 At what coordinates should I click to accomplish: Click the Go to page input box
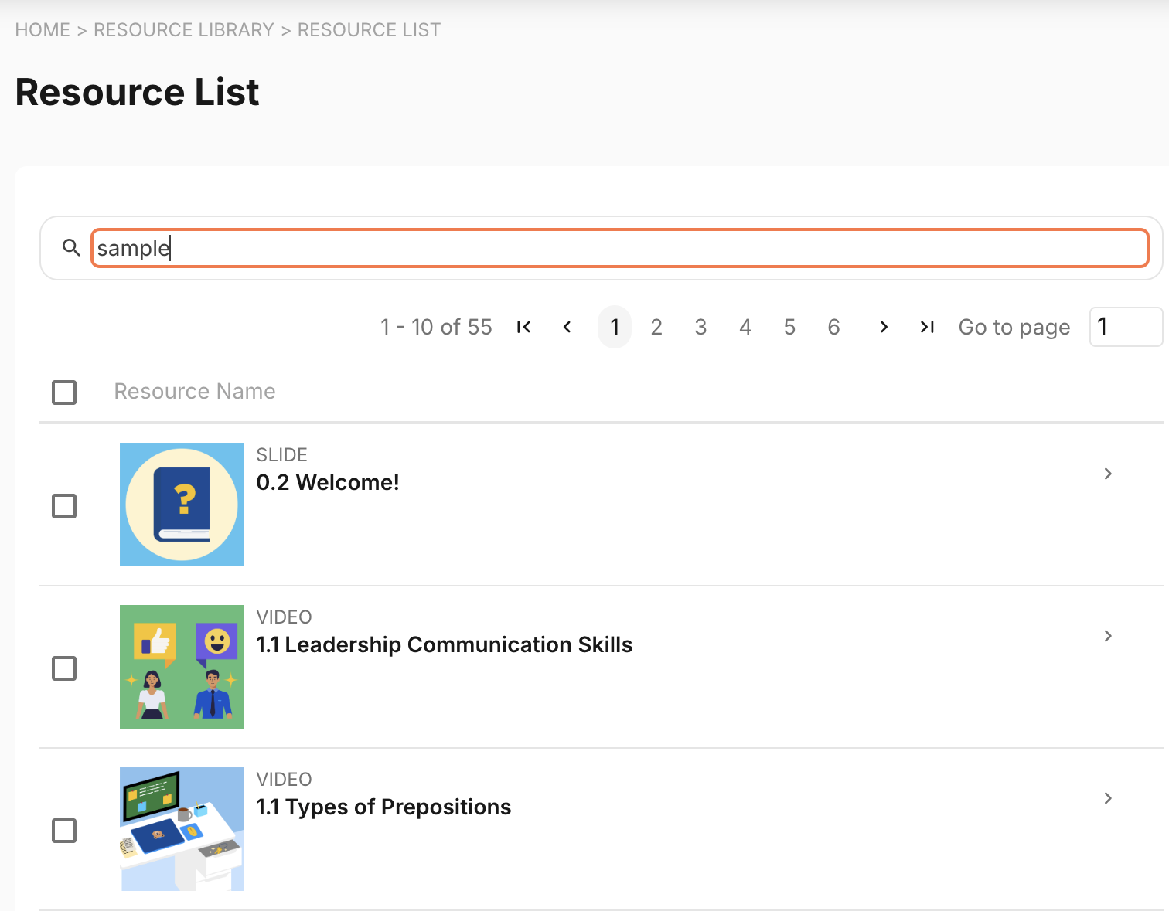pos(1126,327)
